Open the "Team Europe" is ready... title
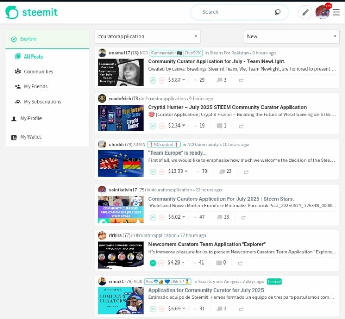 [177, 152]
